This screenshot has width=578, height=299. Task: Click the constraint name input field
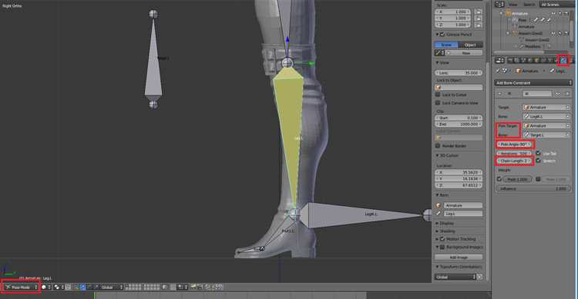pos(537,94)
